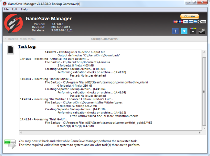Click the horizontal scrollbar left arrow
210x156 pixels.
[21, 132]
